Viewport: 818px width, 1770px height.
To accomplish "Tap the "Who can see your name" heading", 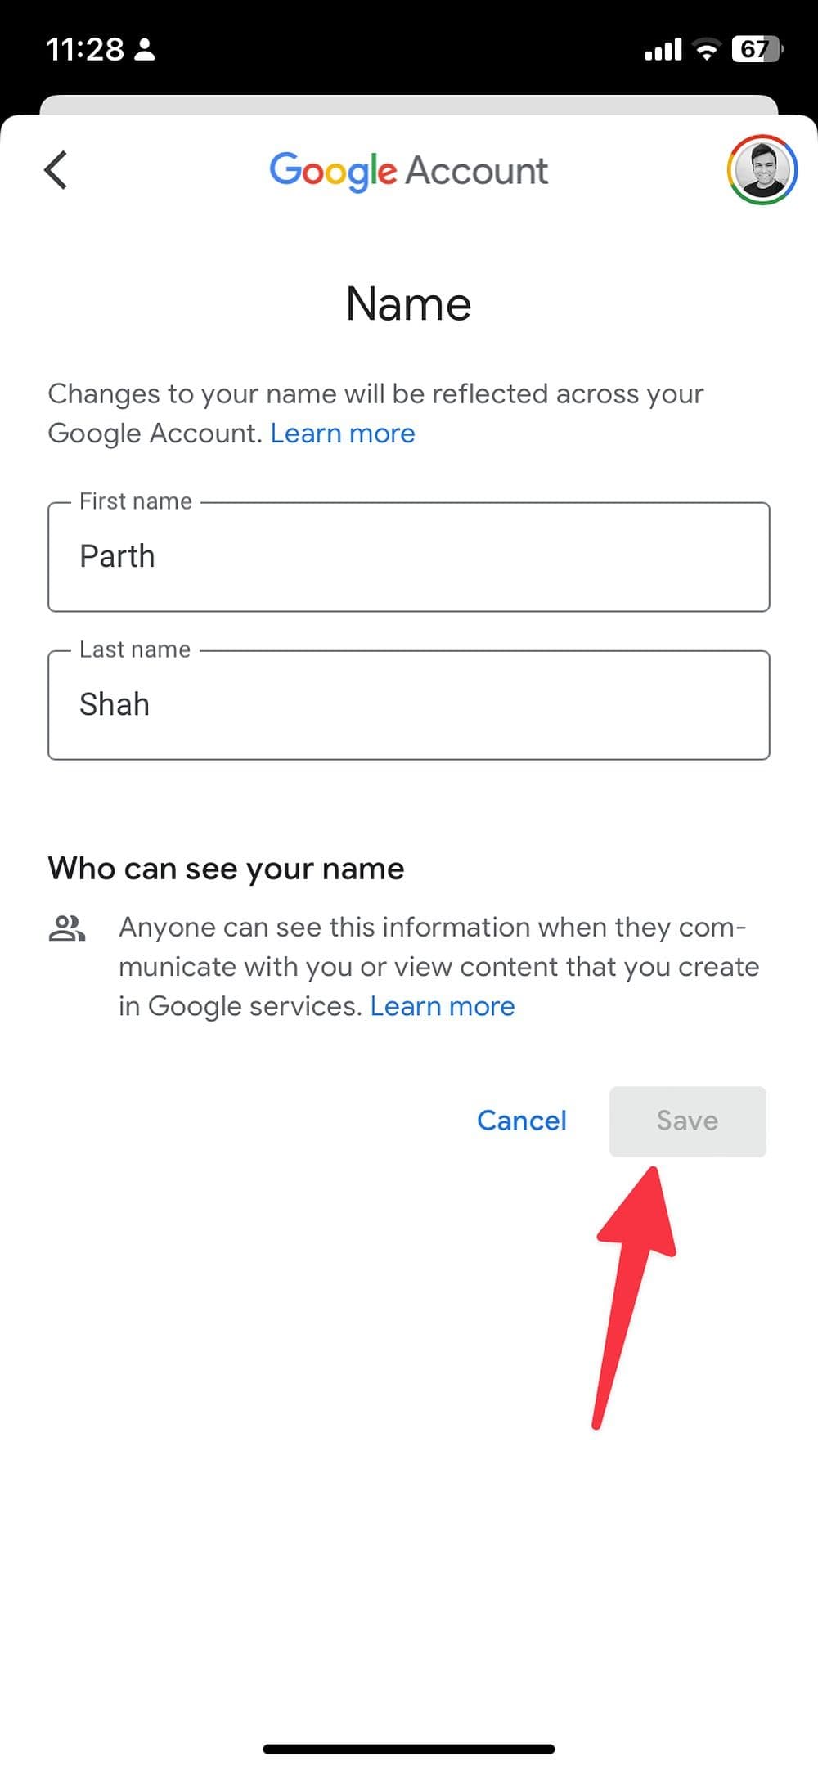I will click(x=226, y=869).
